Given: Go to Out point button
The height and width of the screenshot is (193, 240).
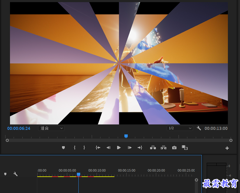Looking at the screenshot, I should (140, 148).
